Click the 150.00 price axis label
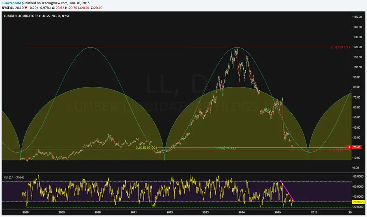The width and height of the screenshot is (367, 217). (358, 17)
